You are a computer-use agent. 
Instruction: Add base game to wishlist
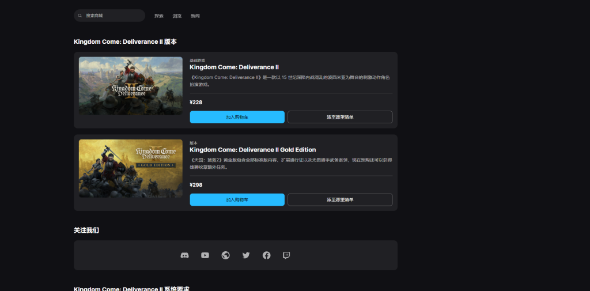point(340,117)
